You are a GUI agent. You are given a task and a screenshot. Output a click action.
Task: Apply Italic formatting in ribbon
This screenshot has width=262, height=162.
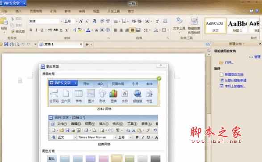point(36,30)
